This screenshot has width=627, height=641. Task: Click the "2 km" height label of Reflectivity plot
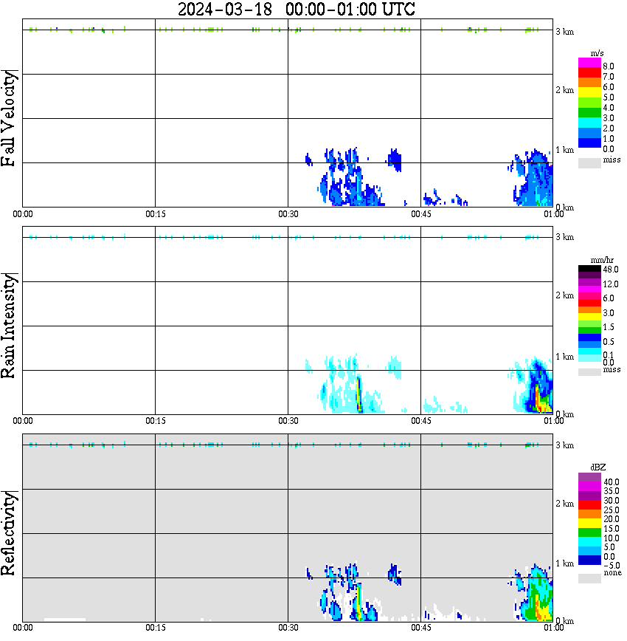point(564,503)
